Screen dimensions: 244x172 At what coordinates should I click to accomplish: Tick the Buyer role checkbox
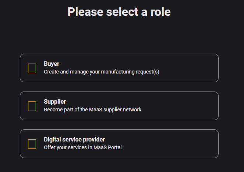point(32,68)
